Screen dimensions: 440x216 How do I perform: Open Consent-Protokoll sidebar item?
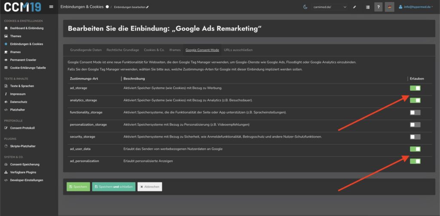tap(22, 128)
